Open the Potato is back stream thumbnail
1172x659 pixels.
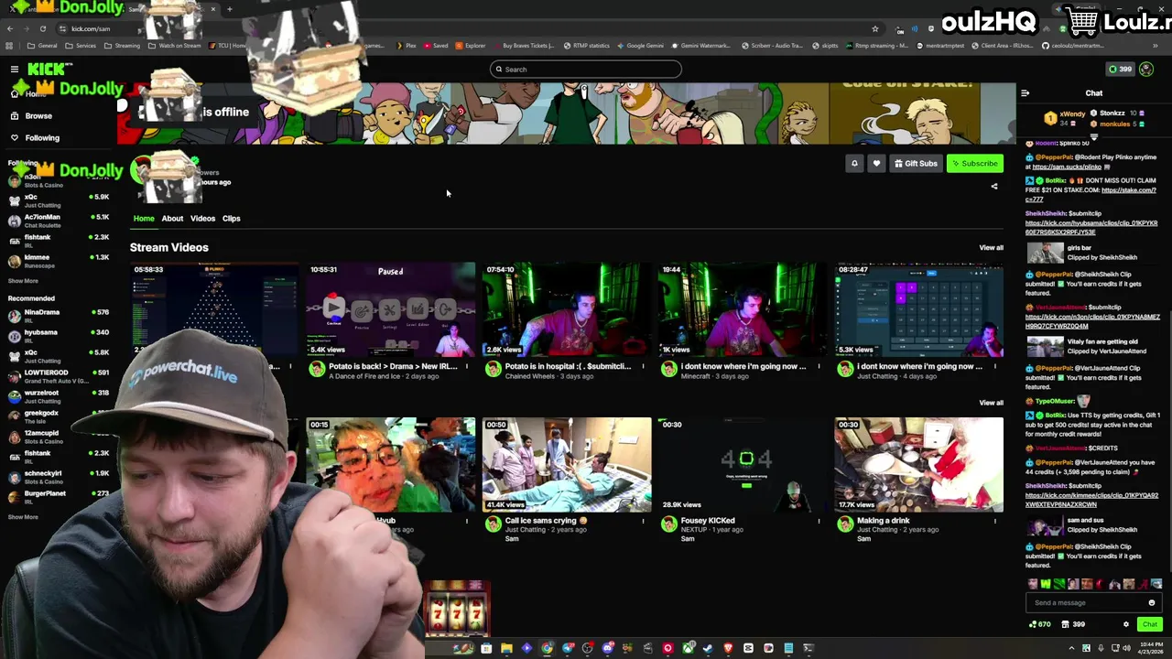[x=391, y=309]
